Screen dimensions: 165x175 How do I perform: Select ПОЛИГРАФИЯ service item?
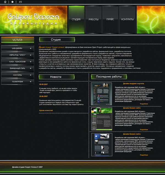(x=18, y=82)
